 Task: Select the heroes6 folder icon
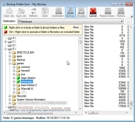(18, 71)
